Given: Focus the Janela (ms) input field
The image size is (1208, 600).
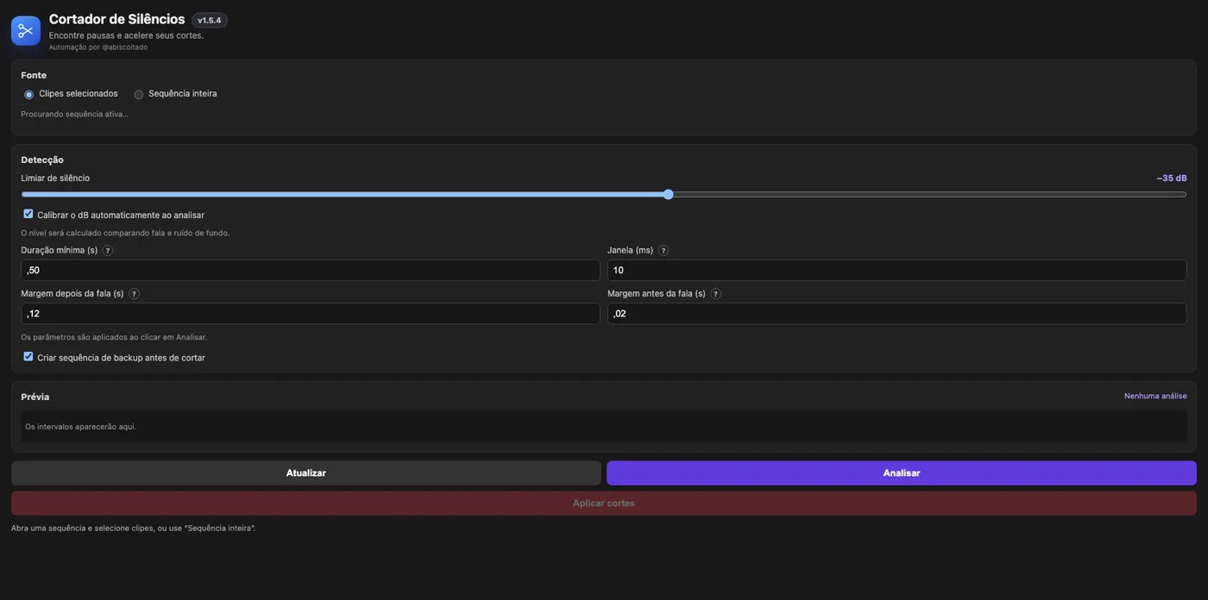Looking at the screenshot, I should [x=897, y=271].
